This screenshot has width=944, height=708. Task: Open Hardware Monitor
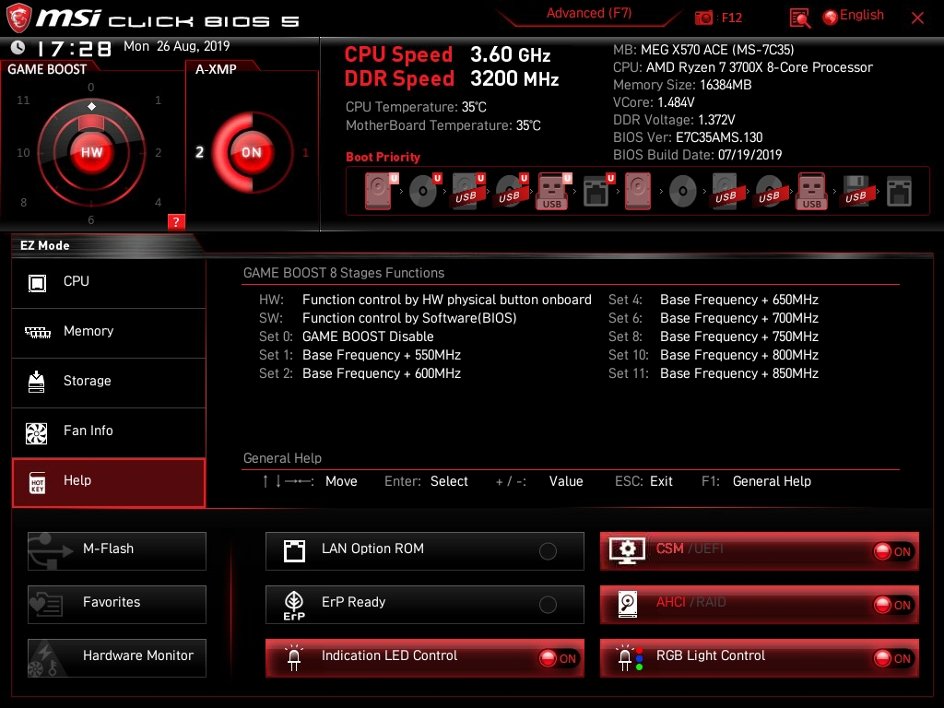pos(117,657)
